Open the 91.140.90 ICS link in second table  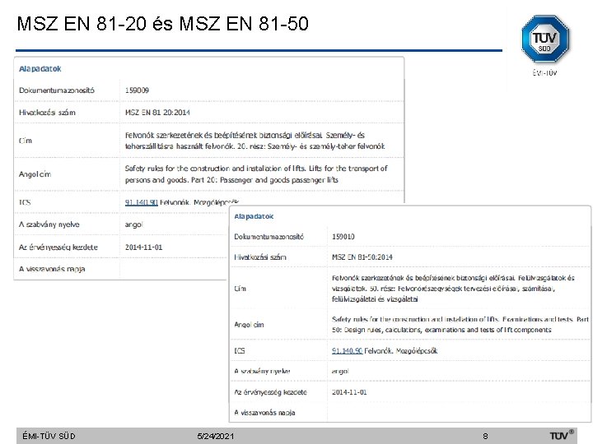348,351
